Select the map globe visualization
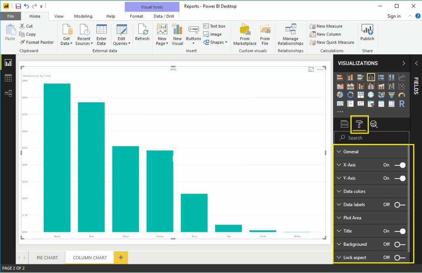The image size is (422, 273). 370,95
